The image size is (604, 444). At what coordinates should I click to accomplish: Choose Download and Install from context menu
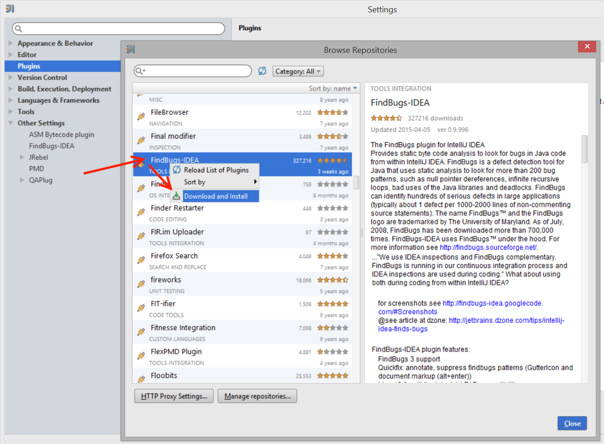point(215,196)
